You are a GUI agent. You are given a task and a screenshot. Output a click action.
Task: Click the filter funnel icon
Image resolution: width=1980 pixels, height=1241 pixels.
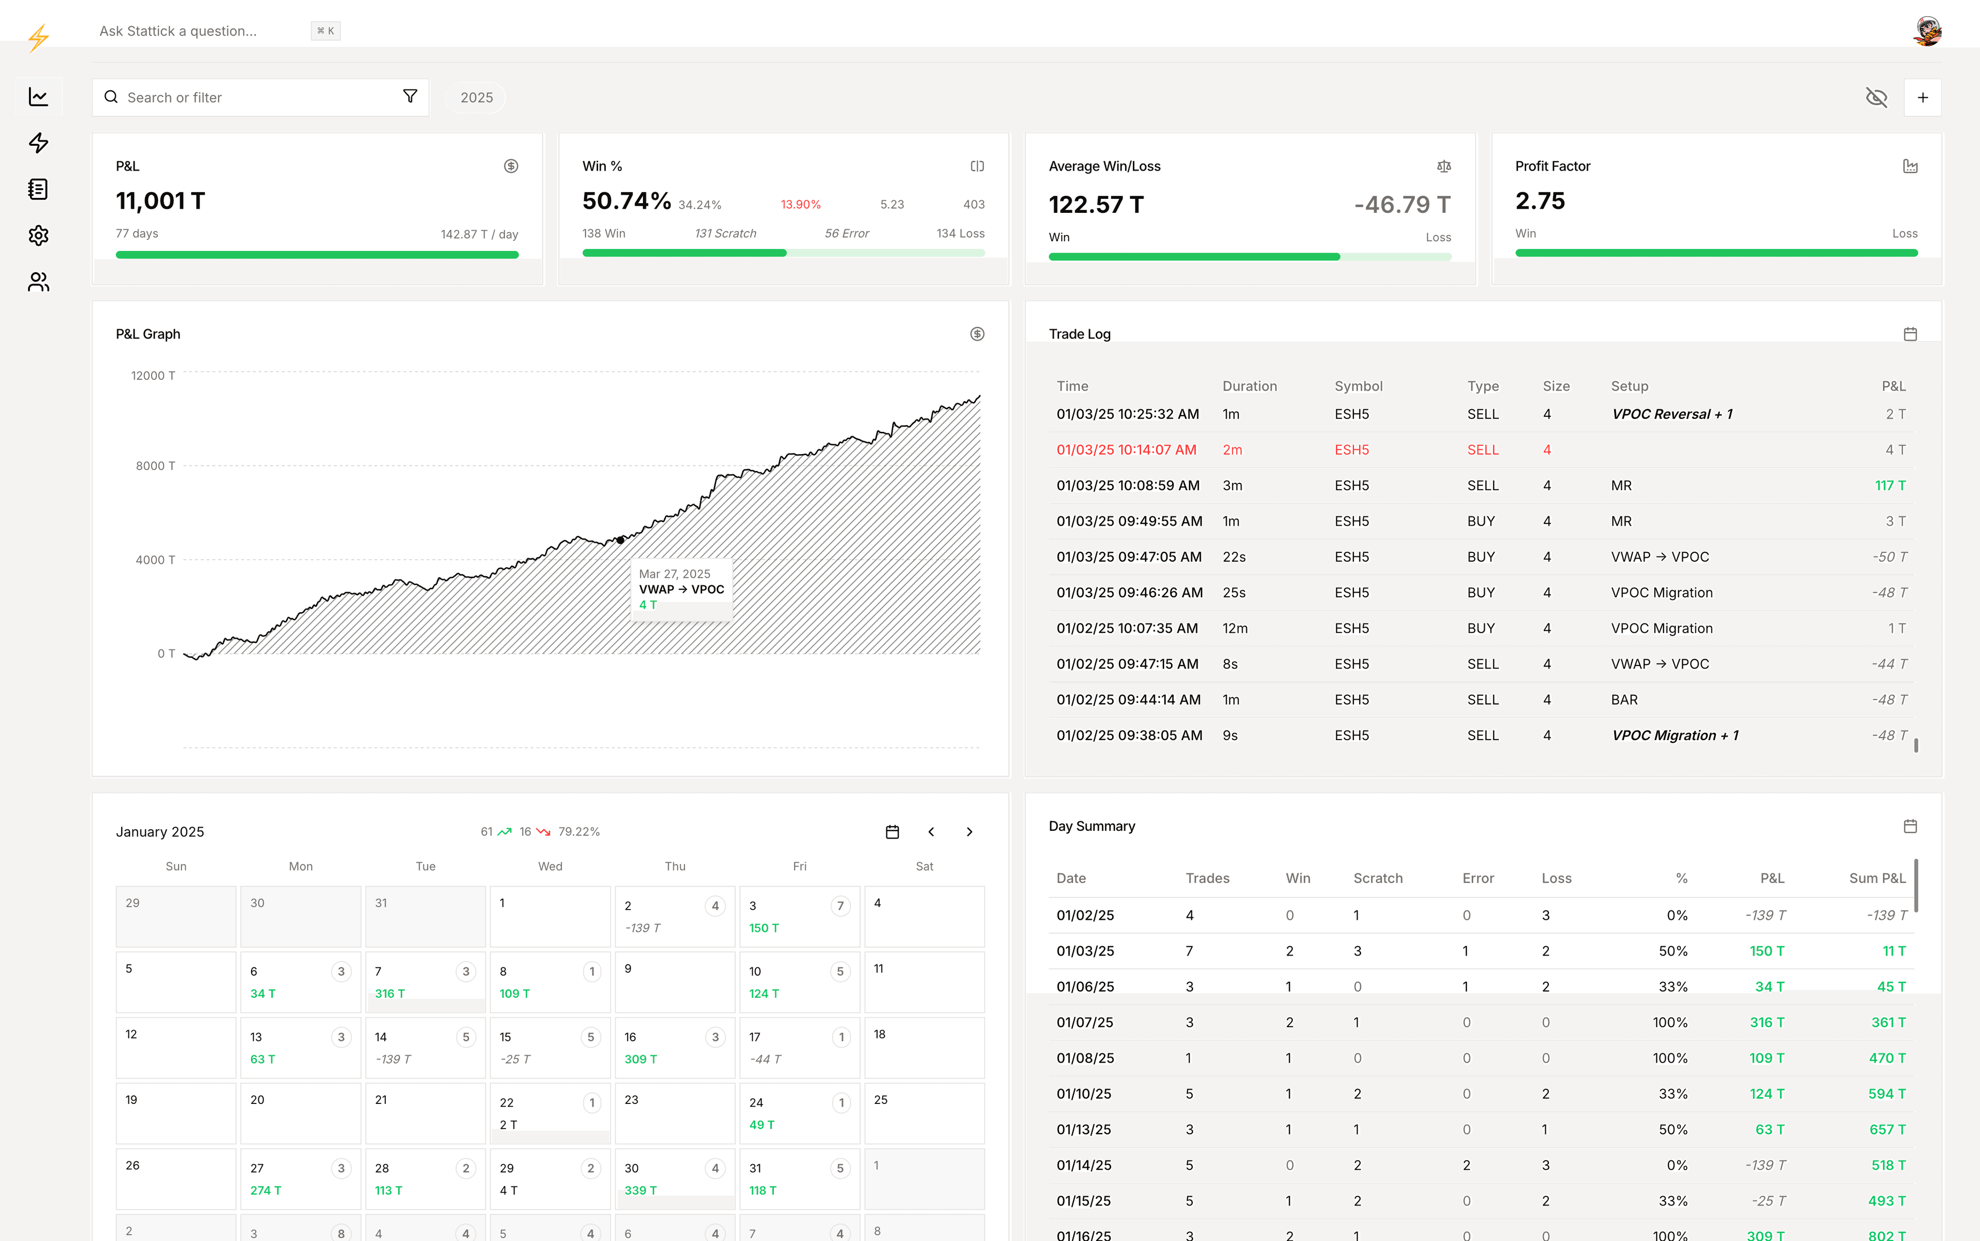(410, 97)
